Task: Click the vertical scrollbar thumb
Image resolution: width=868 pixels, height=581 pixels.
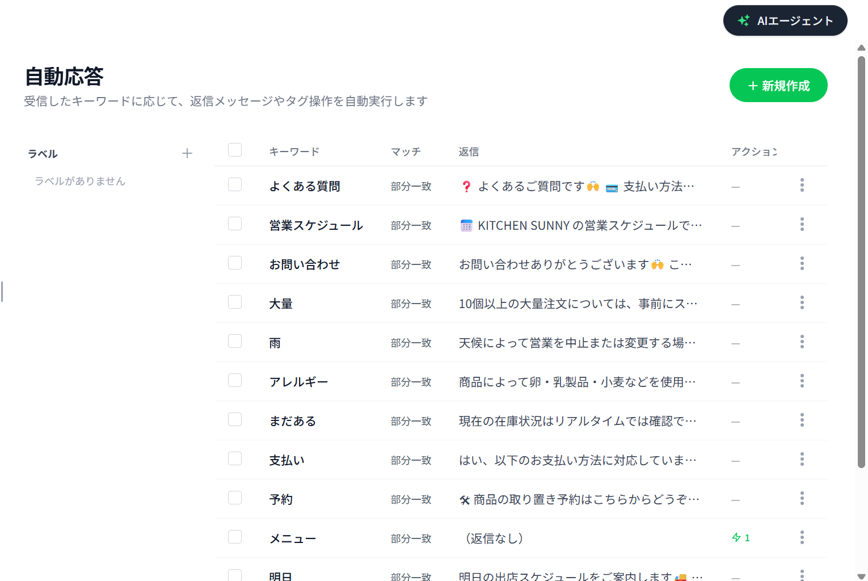Action: coord(861,262)
